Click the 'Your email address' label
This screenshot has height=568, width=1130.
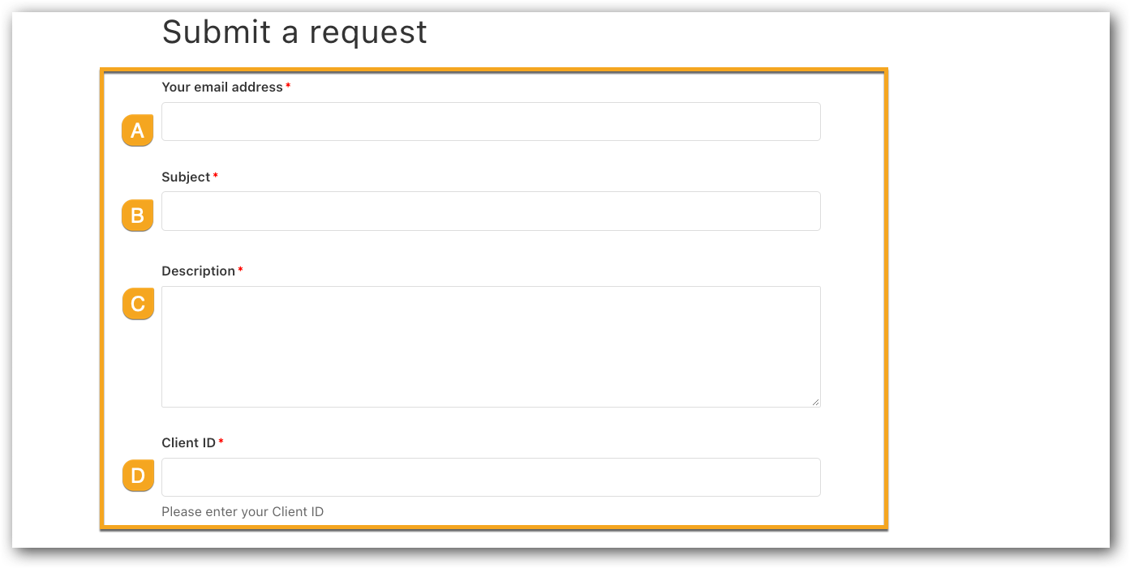click(222, 87)
